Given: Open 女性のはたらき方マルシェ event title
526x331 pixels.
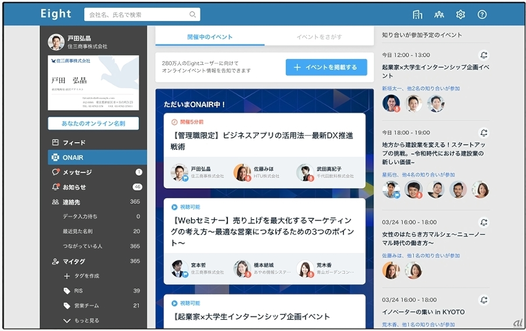Looking at the screenshot, I should pyautogui.click(x=433, y=238).
